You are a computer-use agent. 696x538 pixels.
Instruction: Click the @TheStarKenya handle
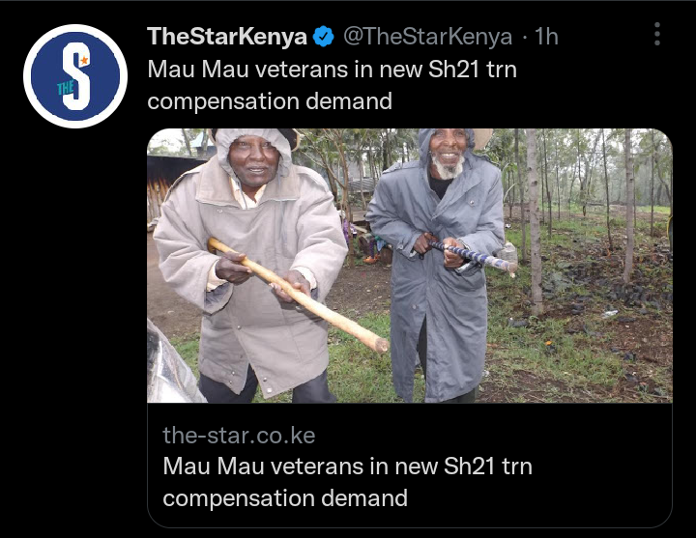tap(427, 37)
